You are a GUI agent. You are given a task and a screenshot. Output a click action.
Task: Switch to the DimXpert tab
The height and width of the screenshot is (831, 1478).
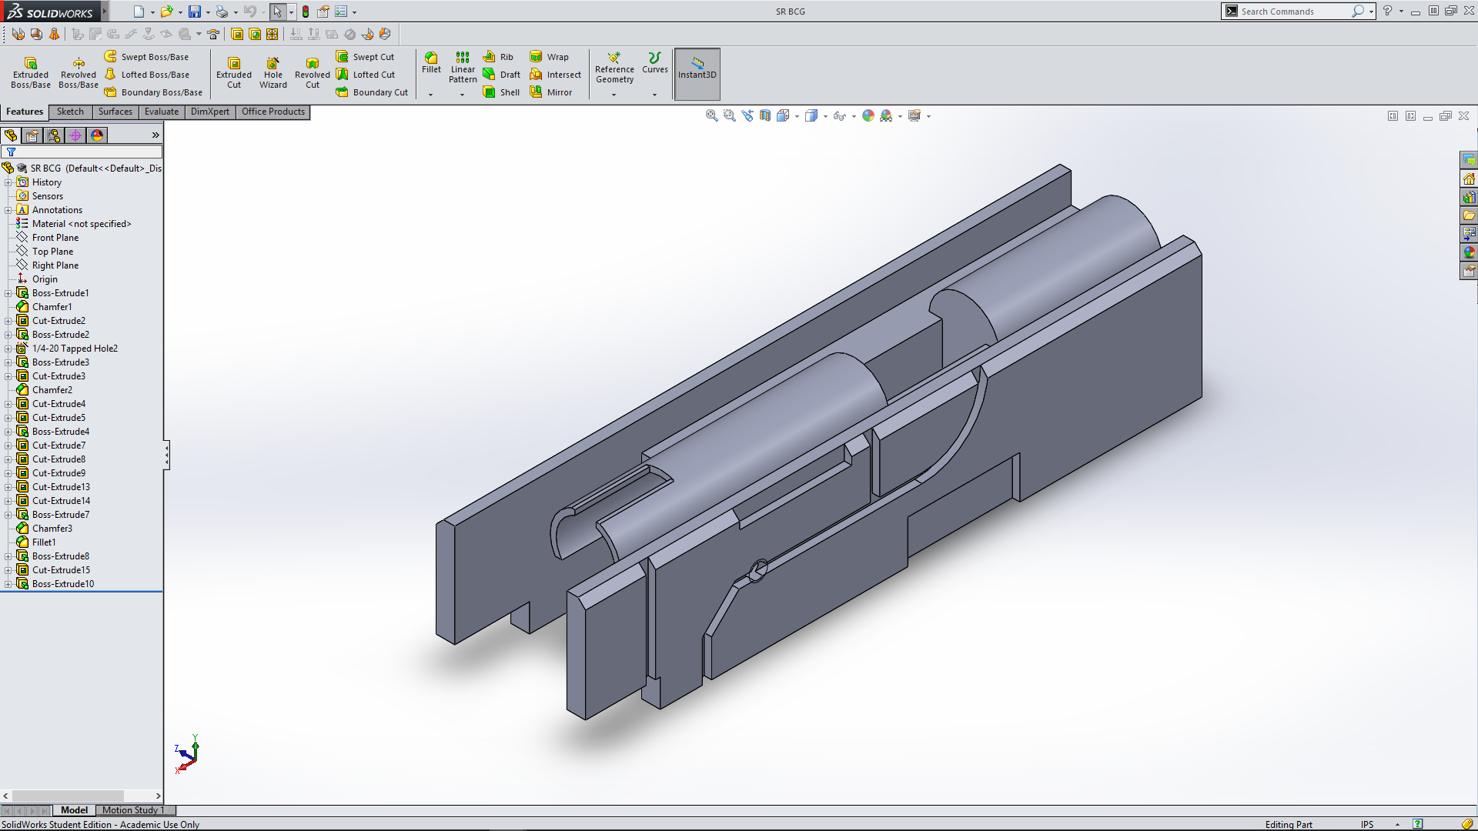point(210,112)
